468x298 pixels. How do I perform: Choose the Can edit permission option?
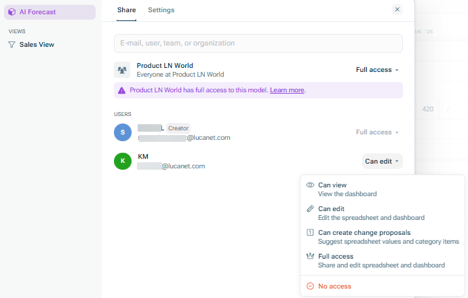[x=383, y=213]
